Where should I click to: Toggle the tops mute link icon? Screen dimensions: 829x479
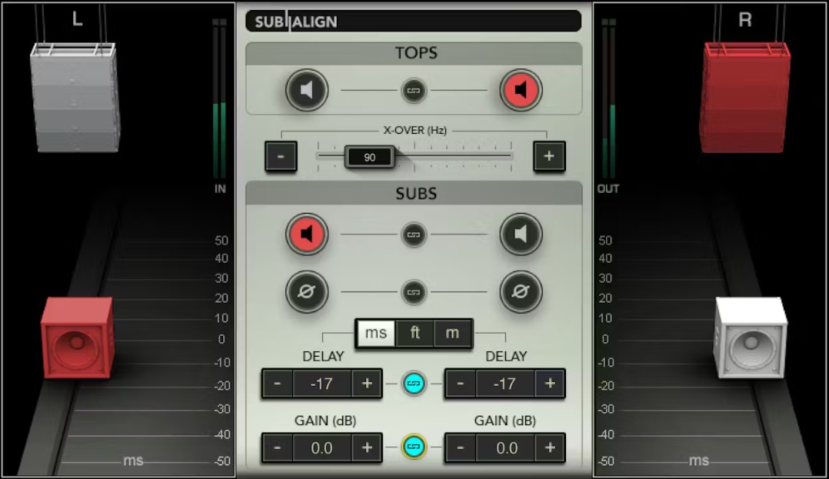(x=414, y=91)
